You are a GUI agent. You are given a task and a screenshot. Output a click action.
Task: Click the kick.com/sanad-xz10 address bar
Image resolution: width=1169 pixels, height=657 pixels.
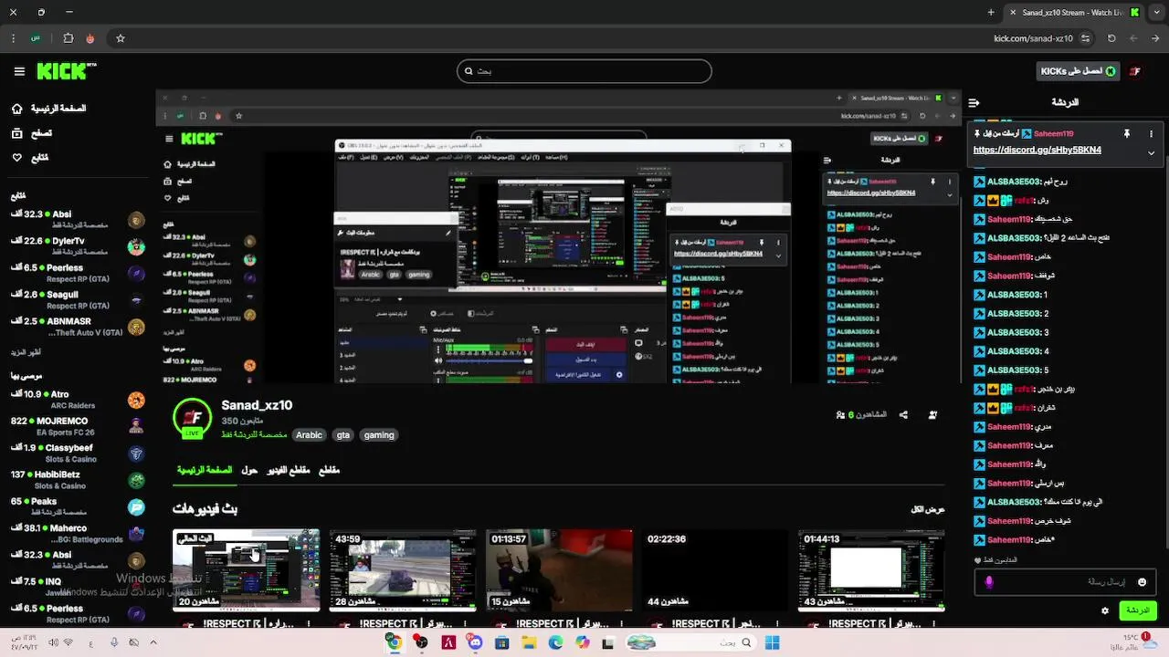1033,38
